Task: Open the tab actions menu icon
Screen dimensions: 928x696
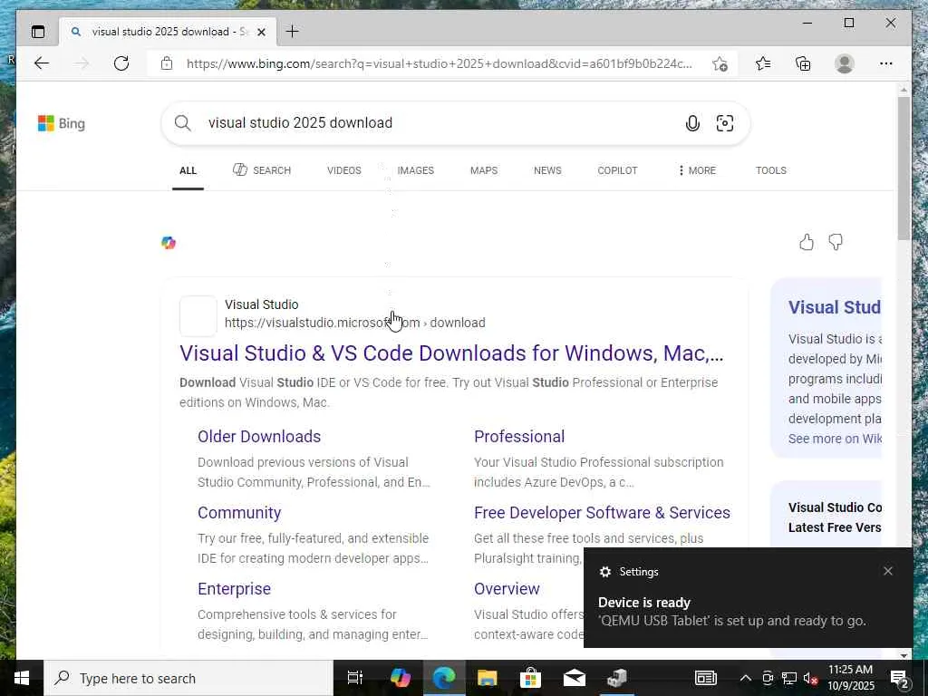Action: click(38, 32)
